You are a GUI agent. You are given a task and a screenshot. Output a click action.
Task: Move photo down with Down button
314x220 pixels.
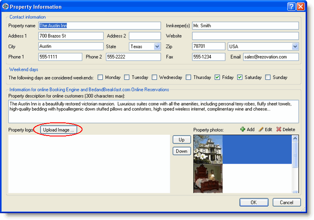[181, 151]
